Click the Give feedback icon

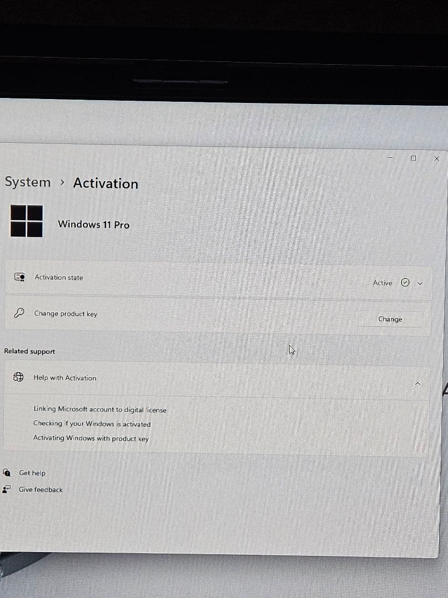pos(7,489)
